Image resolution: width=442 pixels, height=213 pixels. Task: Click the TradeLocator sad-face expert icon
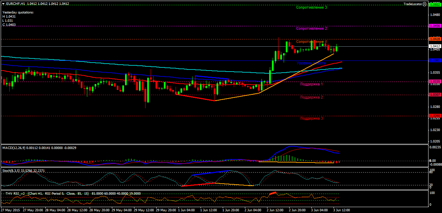pyautogui.click(x=425, y=4)
